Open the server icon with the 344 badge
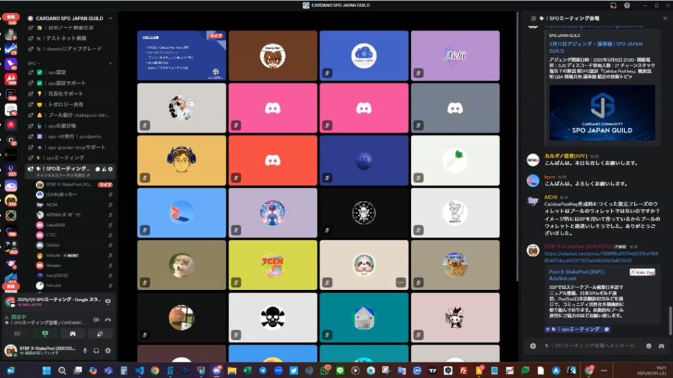 pyautogui.click(x=11, y=200)
